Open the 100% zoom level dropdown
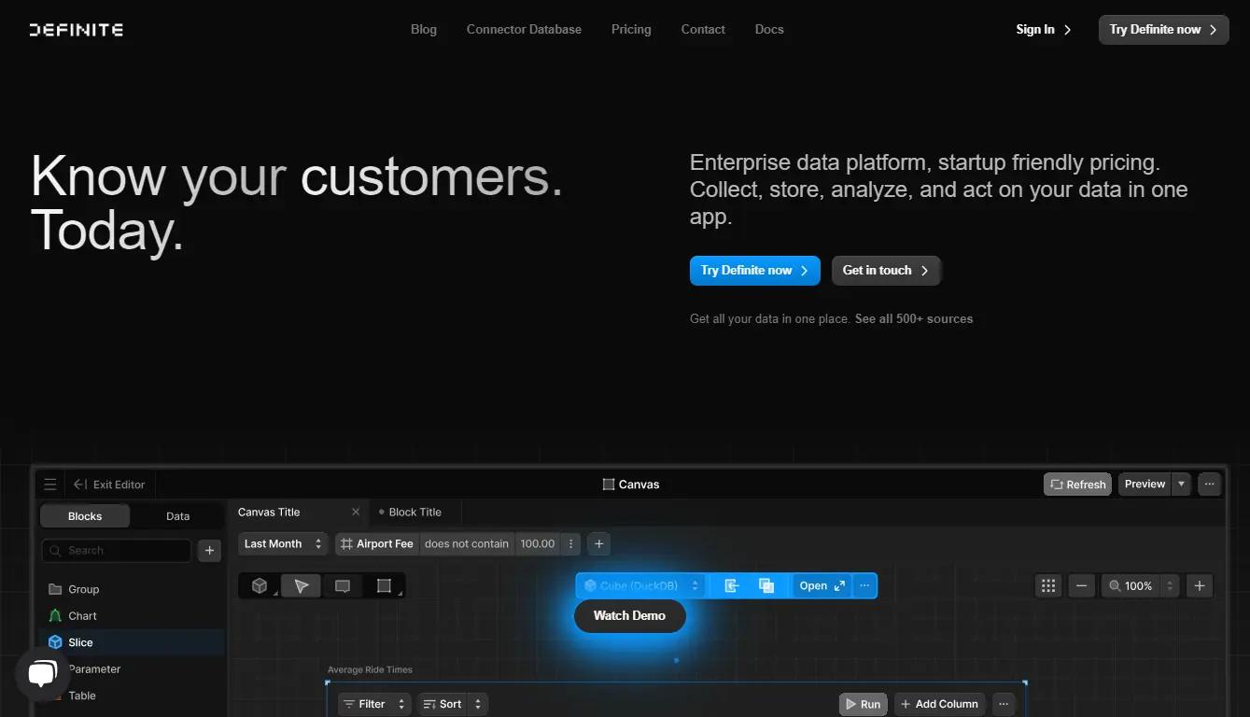The width and height of the screenshot is (1250, 717). pyautogui.click(x=1141, y=585)
